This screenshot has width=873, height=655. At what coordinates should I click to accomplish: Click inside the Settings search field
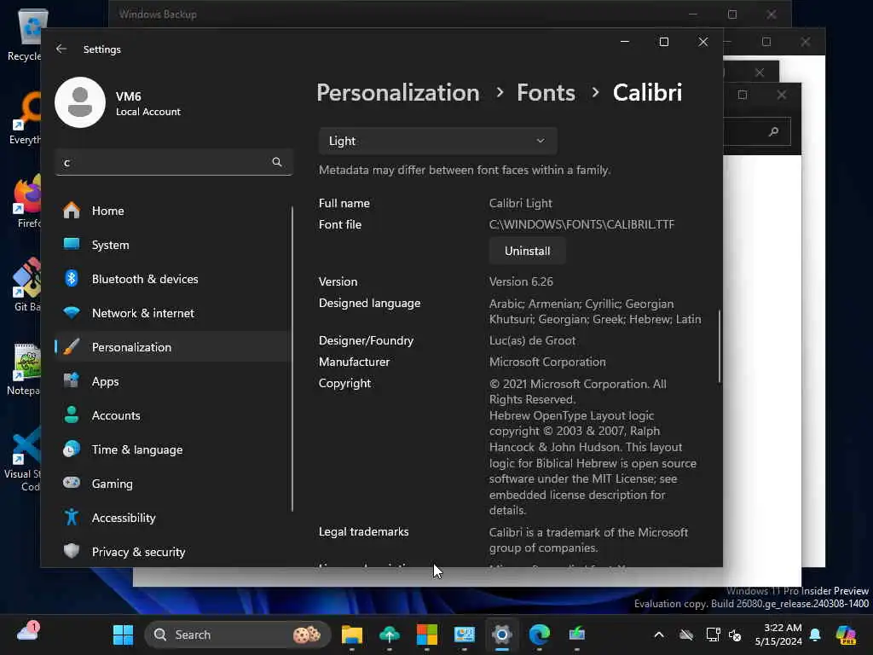(174, 162)
